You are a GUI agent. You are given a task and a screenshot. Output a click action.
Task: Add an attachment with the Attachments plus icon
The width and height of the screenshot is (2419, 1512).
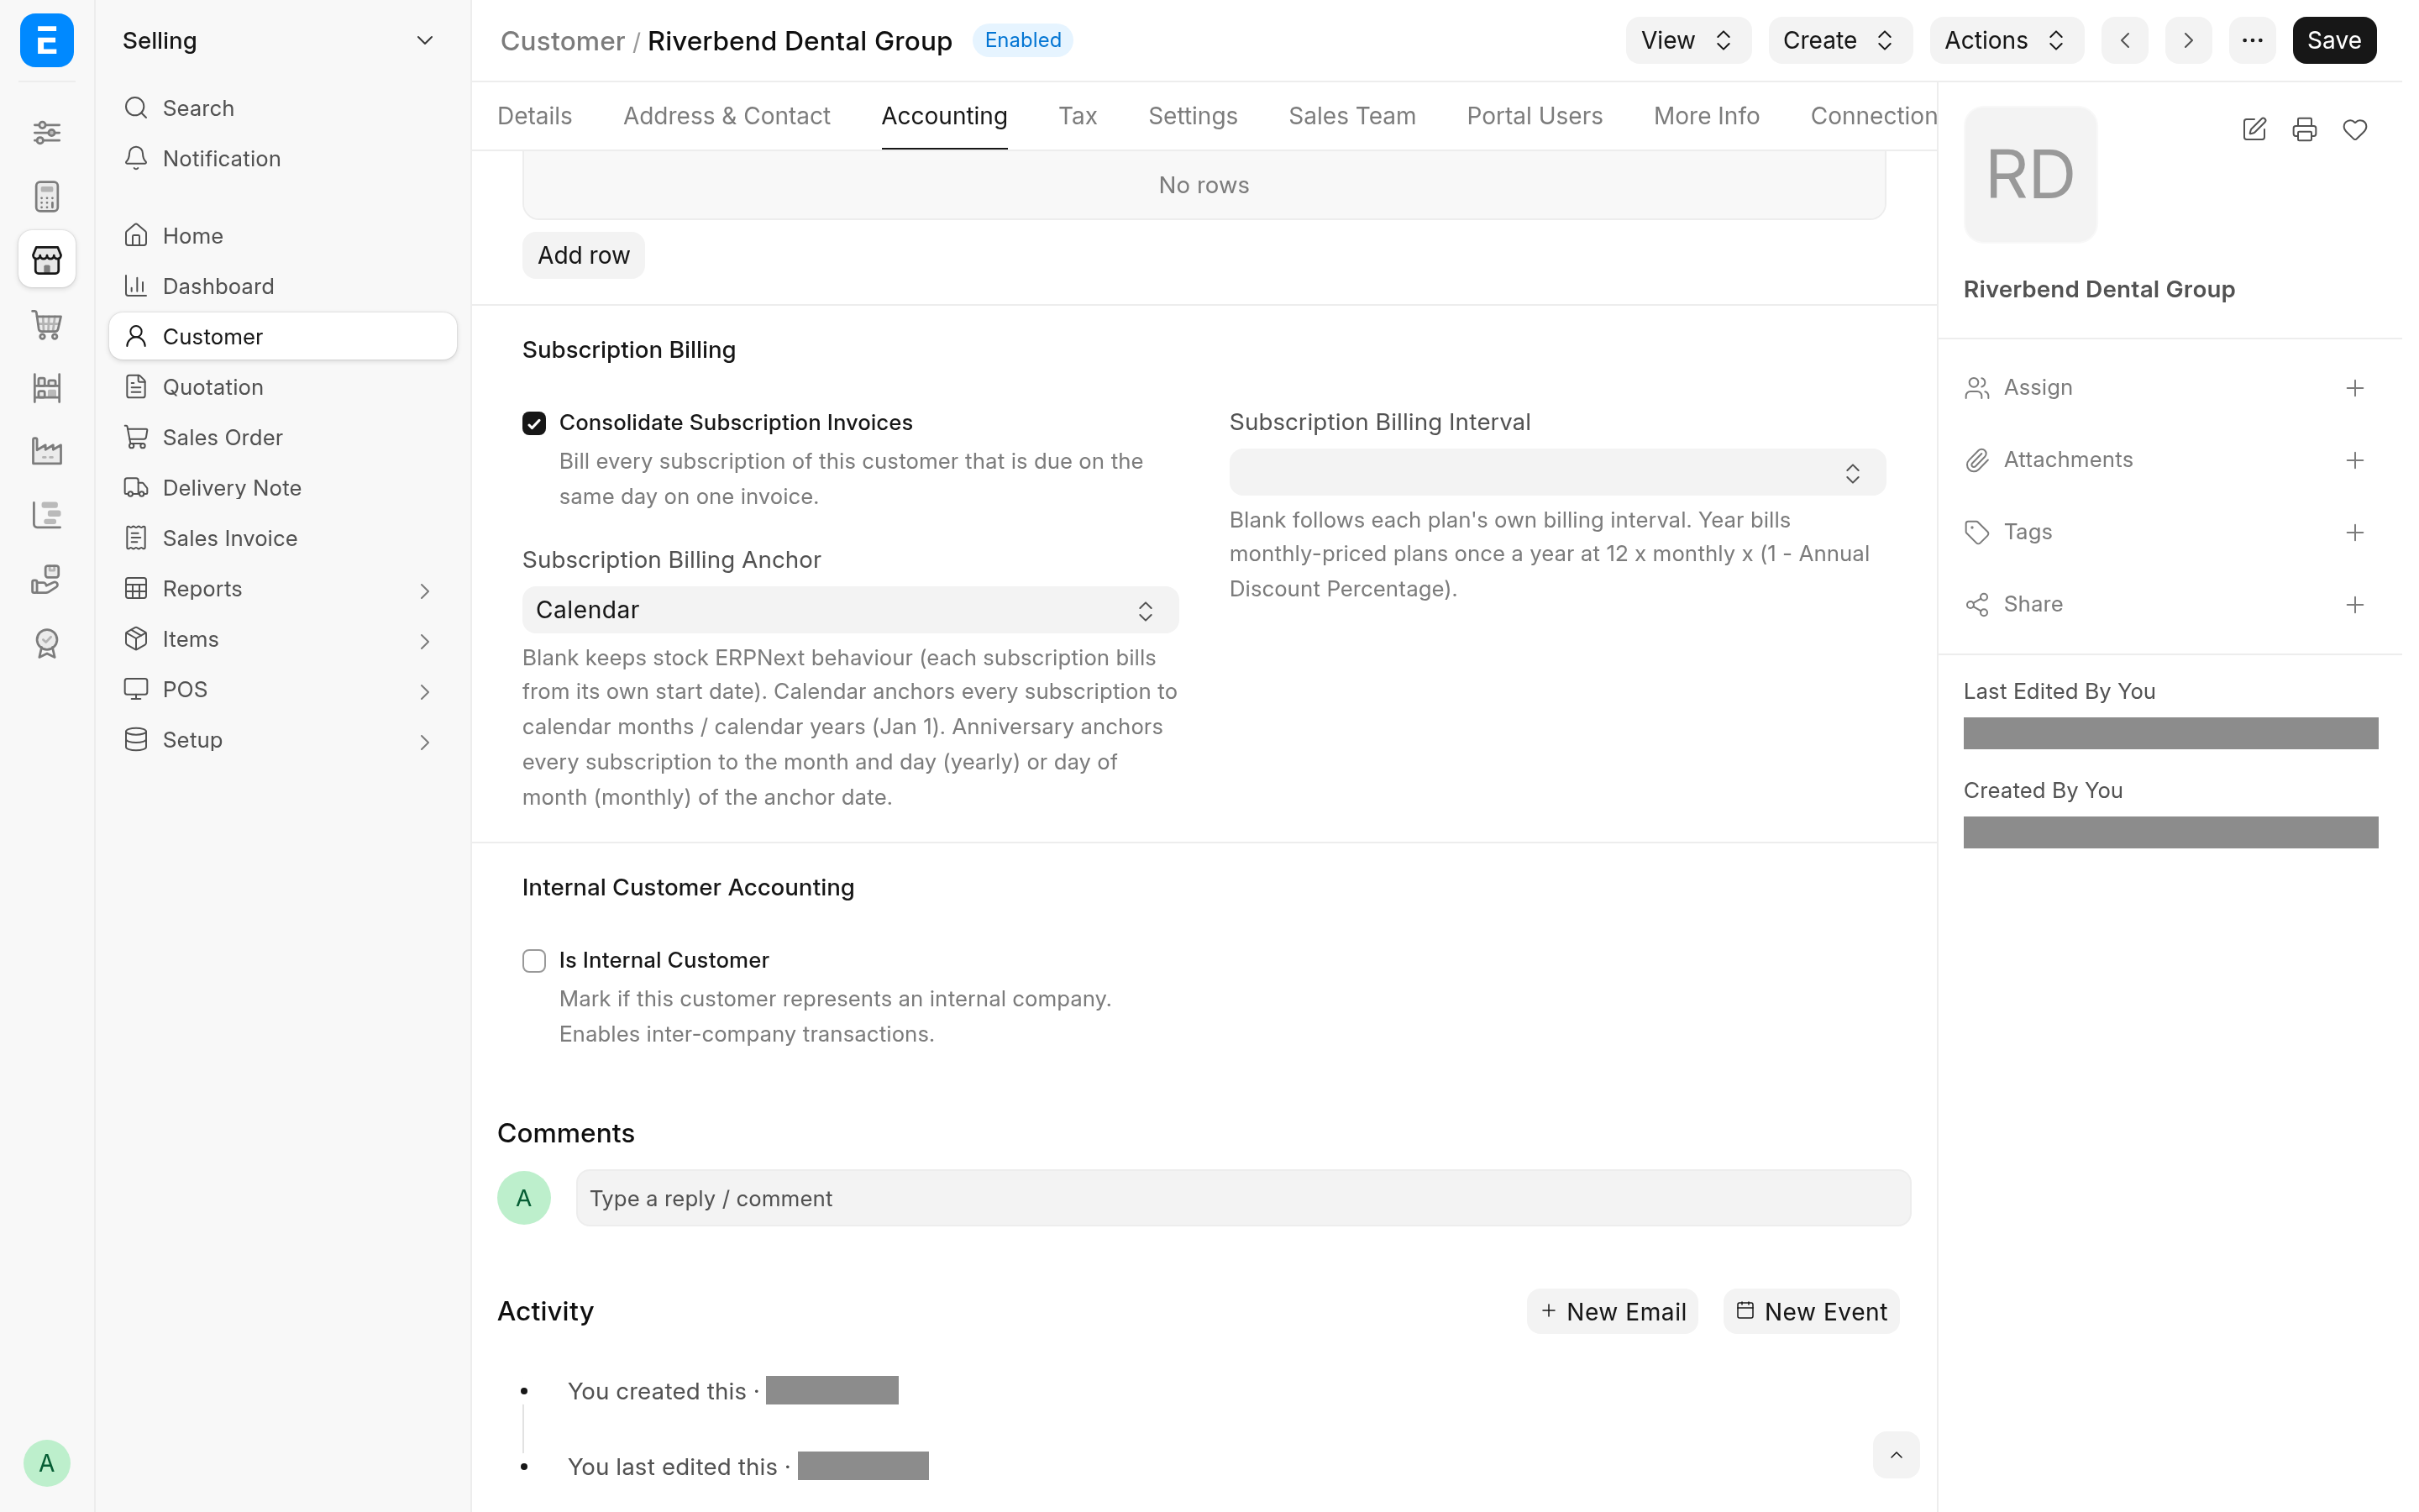coord(2354,460)
